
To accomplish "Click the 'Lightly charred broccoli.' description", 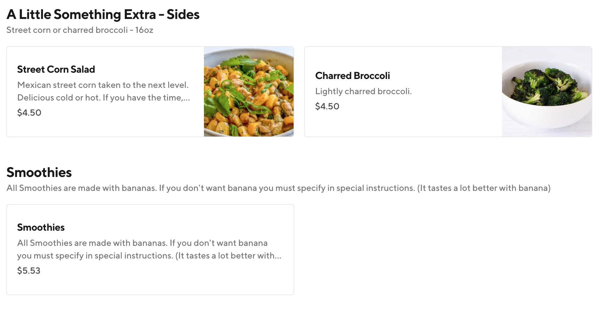I will 363,91.
